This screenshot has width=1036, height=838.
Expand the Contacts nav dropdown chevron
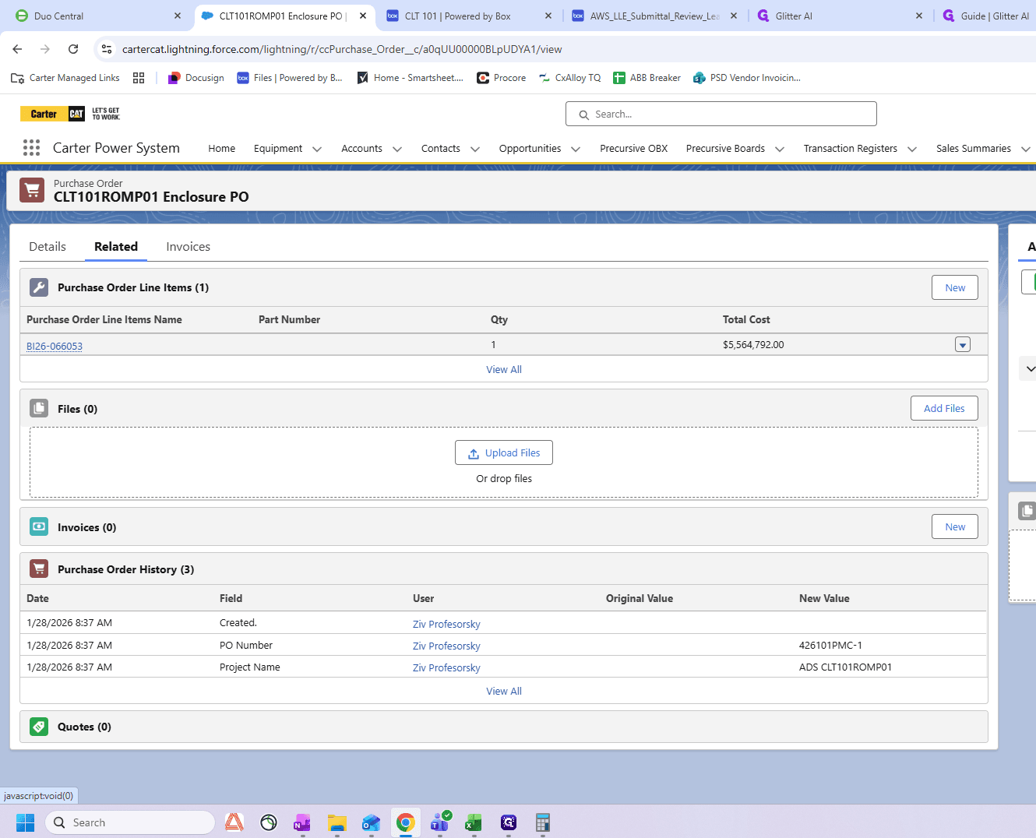[475, 149]
